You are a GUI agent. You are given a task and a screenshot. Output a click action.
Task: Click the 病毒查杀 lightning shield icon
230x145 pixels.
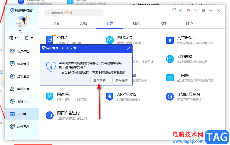tap(12, 64)
